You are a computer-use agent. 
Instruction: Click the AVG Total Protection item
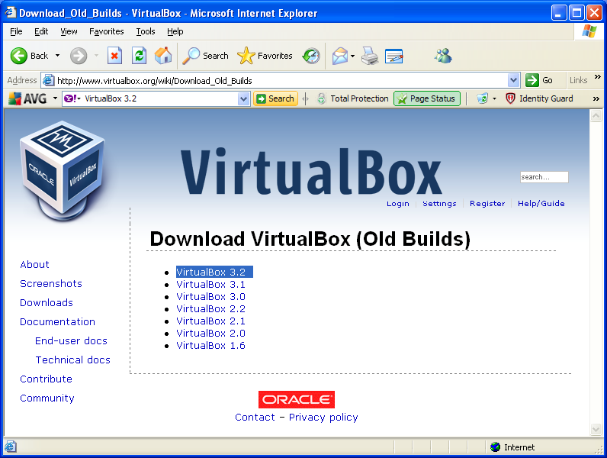pos(352,98)
